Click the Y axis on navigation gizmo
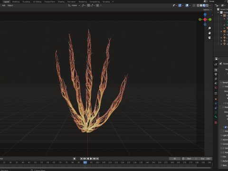The image size is (228, 171). pyautogui.click(x=210, y=19)
